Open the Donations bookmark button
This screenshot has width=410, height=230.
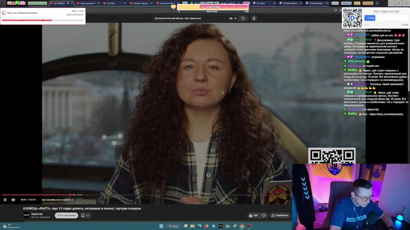346,3
